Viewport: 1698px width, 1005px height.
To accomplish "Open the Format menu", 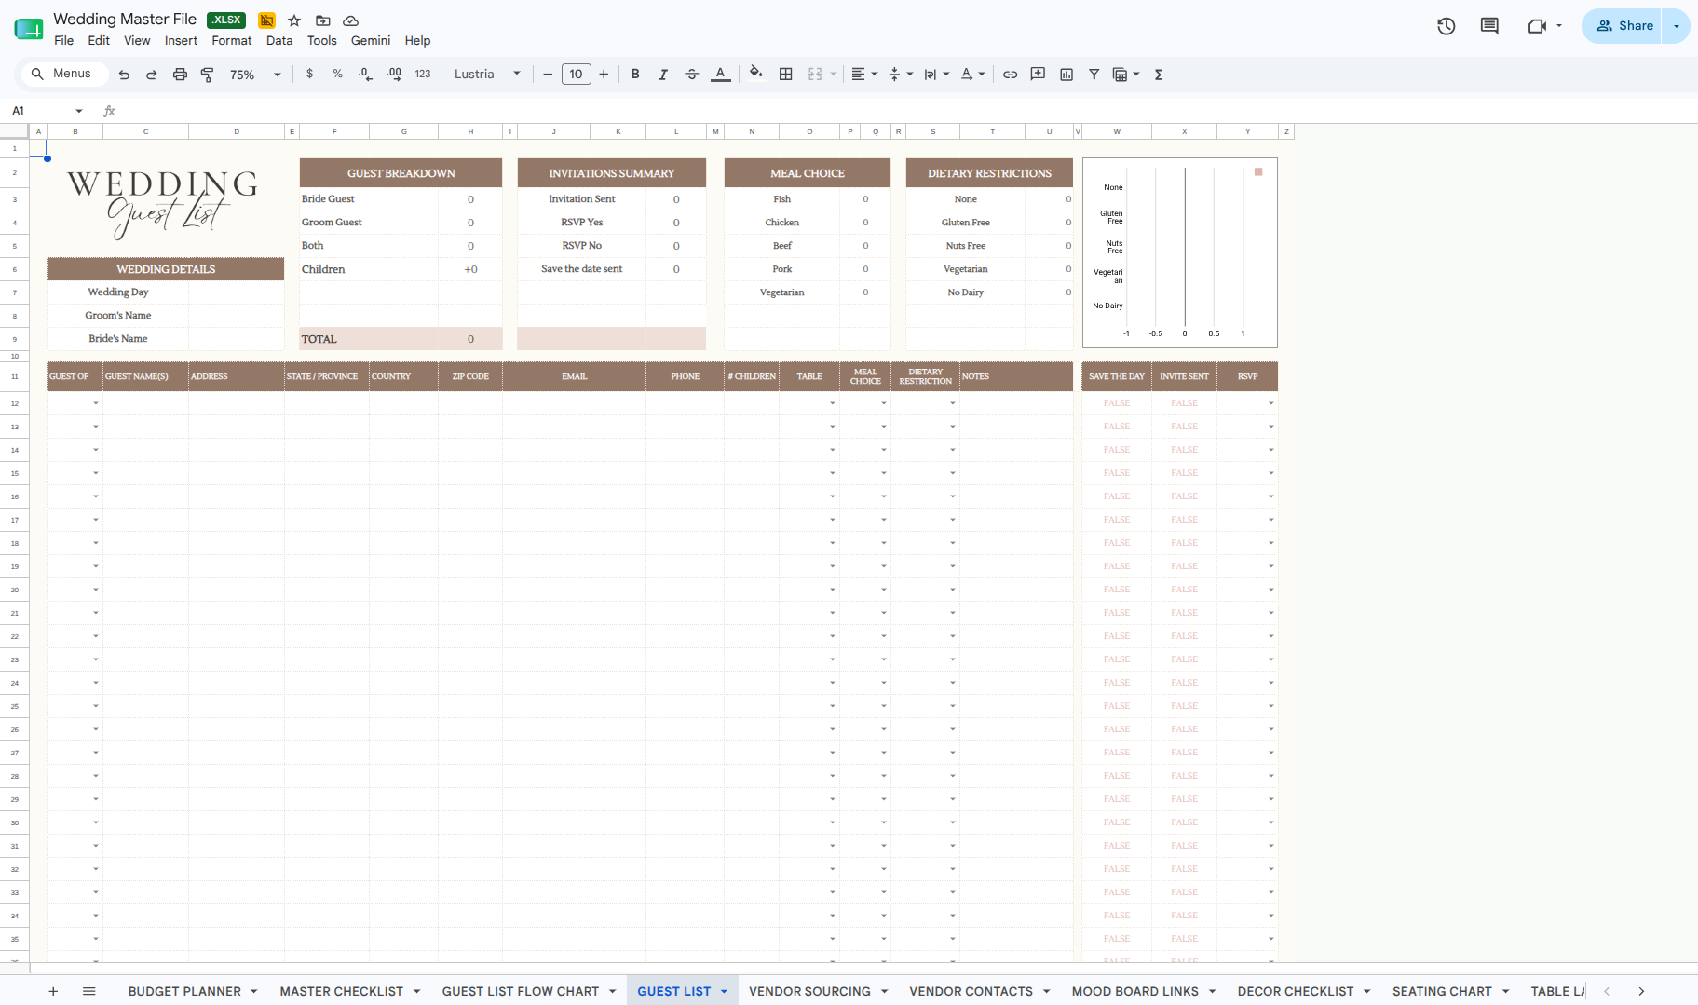I will pos(232,40).
